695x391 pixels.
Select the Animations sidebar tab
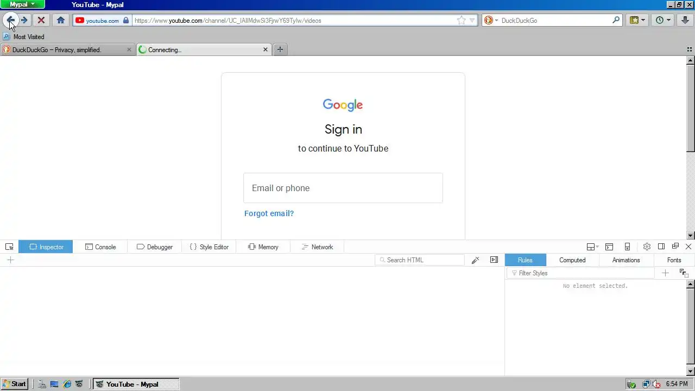tap(626, 260)
